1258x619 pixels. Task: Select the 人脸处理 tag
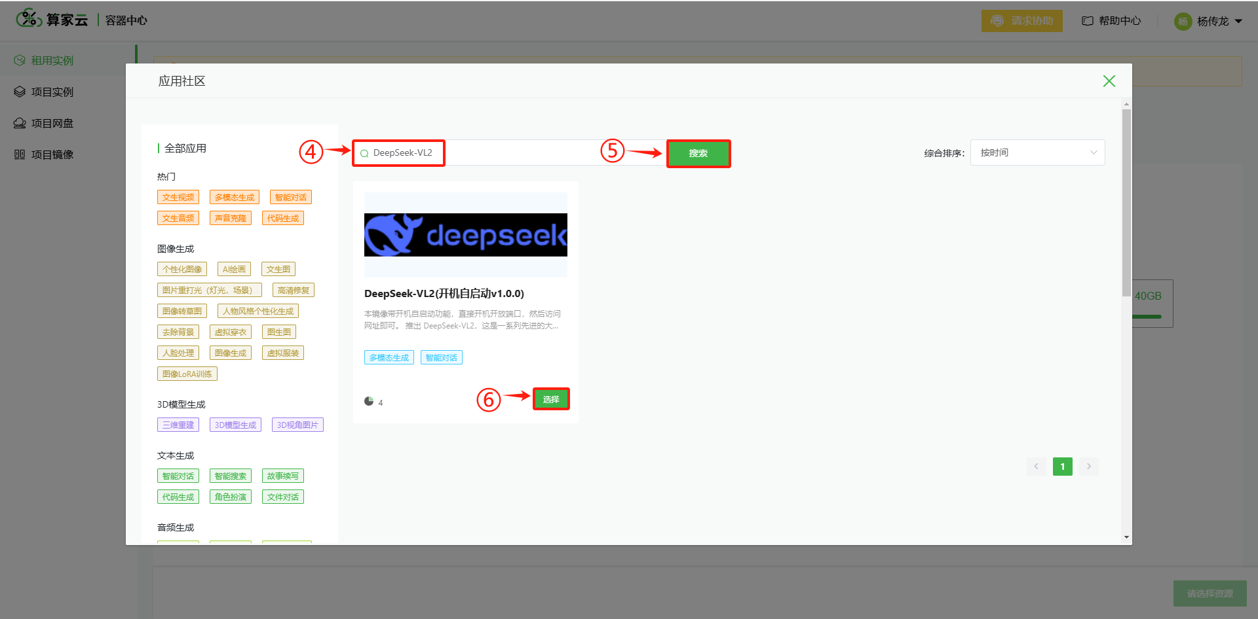(x=178, y=353)
